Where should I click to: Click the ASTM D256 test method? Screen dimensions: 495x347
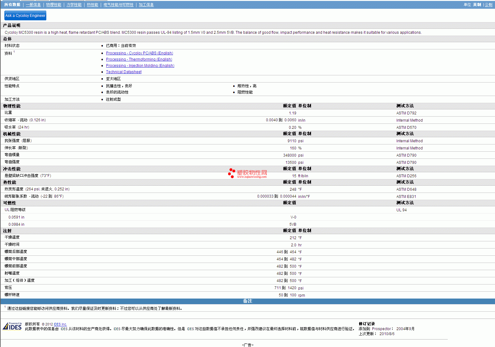pos(406,176)
